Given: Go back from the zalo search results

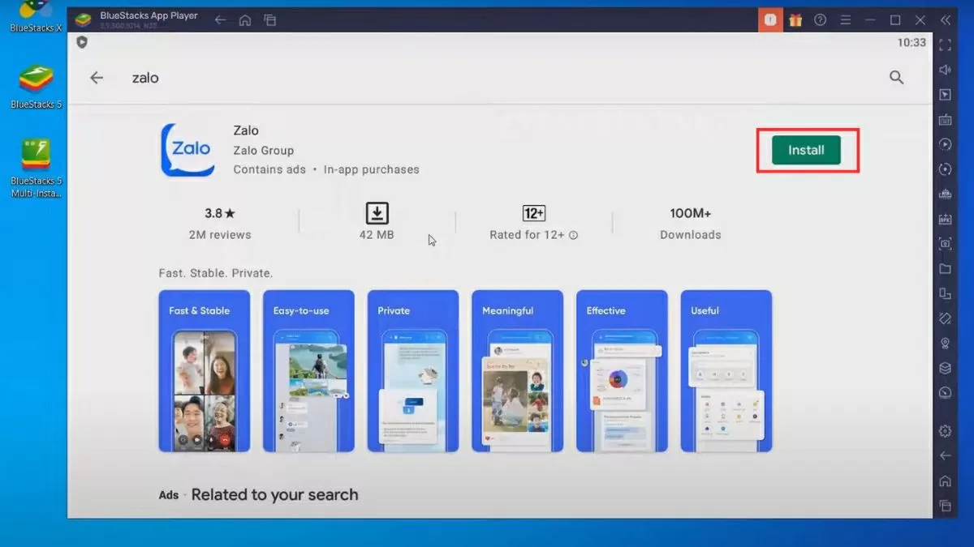Looking at the screenshot, I should 97,78.
